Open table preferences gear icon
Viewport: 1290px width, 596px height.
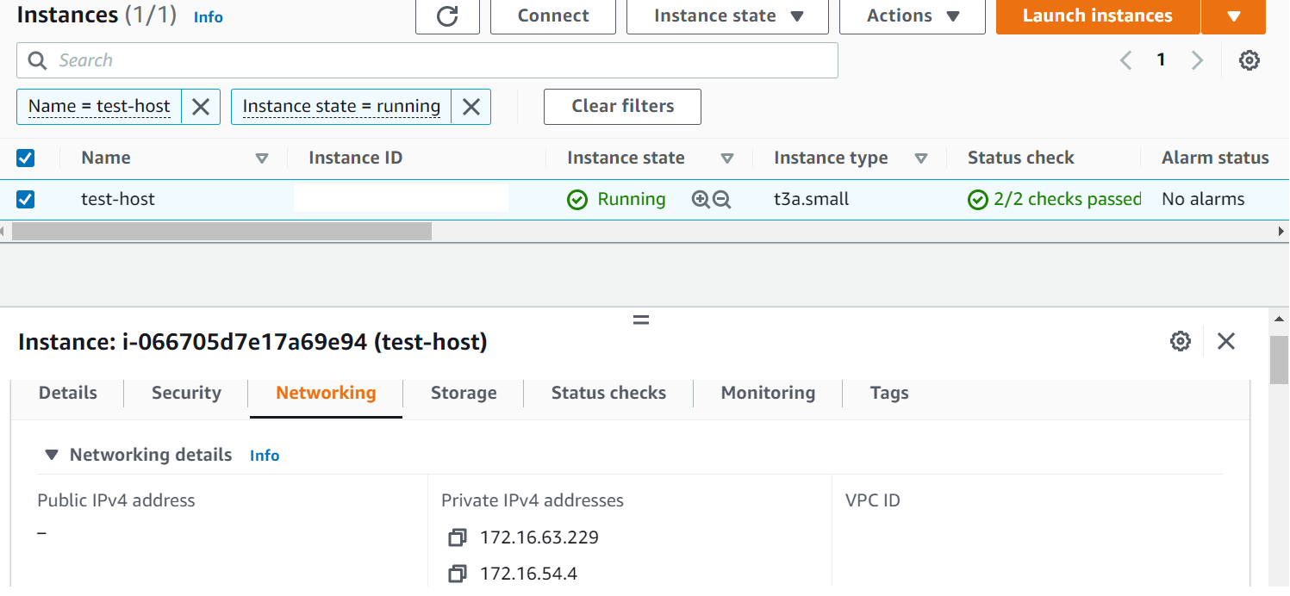pyautogui.click(x=1249, y=60)
